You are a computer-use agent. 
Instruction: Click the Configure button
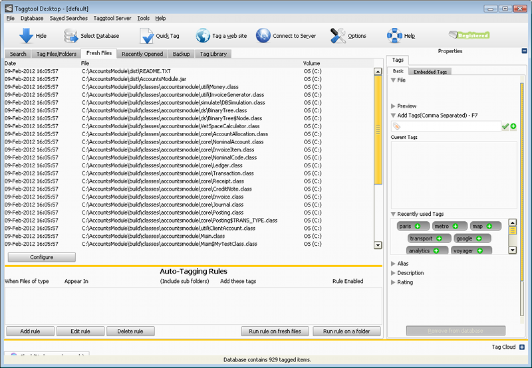(x=41, y=257)
